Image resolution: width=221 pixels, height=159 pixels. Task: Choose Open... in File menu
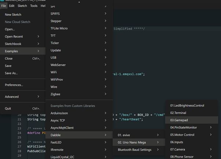(x=23, y=29)
